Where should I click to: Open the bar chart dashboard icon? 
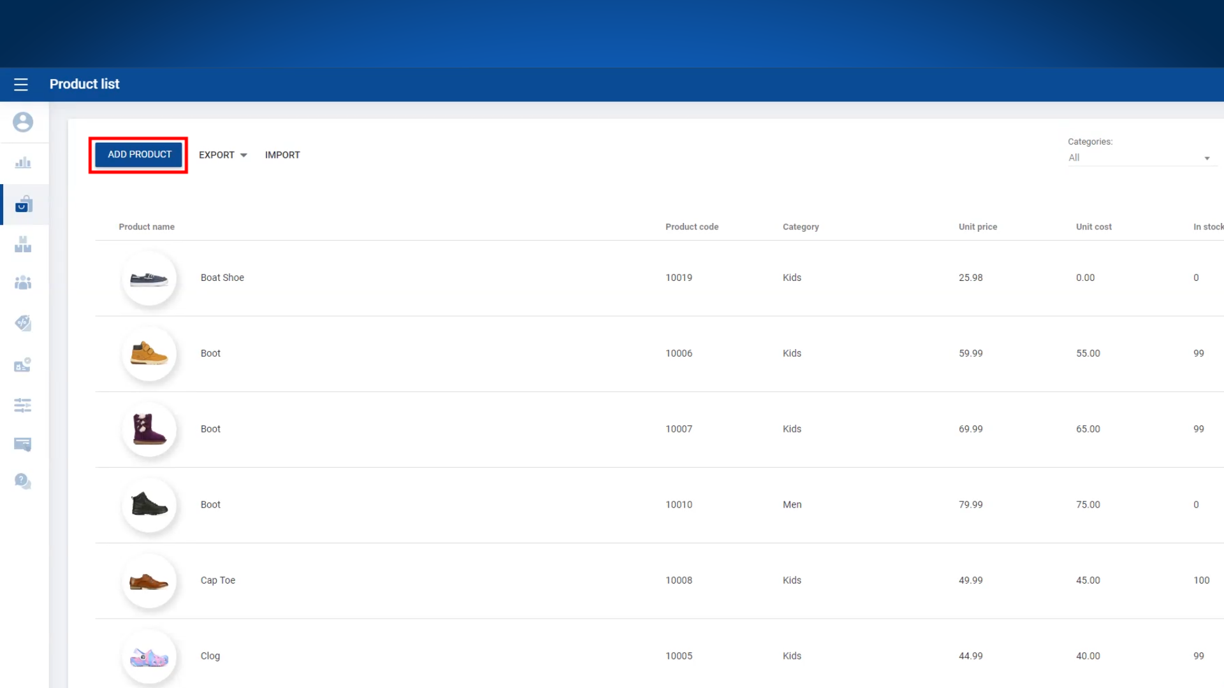[x=23, y=163]
